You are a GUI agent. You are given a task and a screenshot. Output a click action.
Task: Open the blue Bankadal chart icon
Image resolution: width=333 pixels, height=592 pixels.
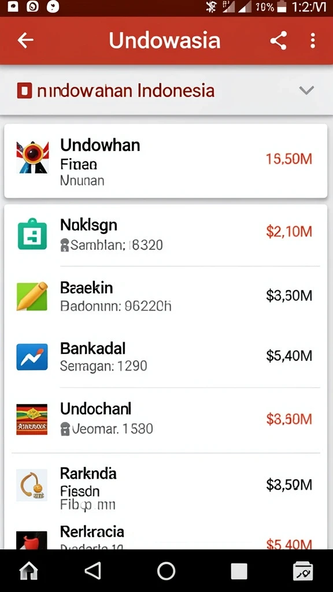click(x=32, y=357)
